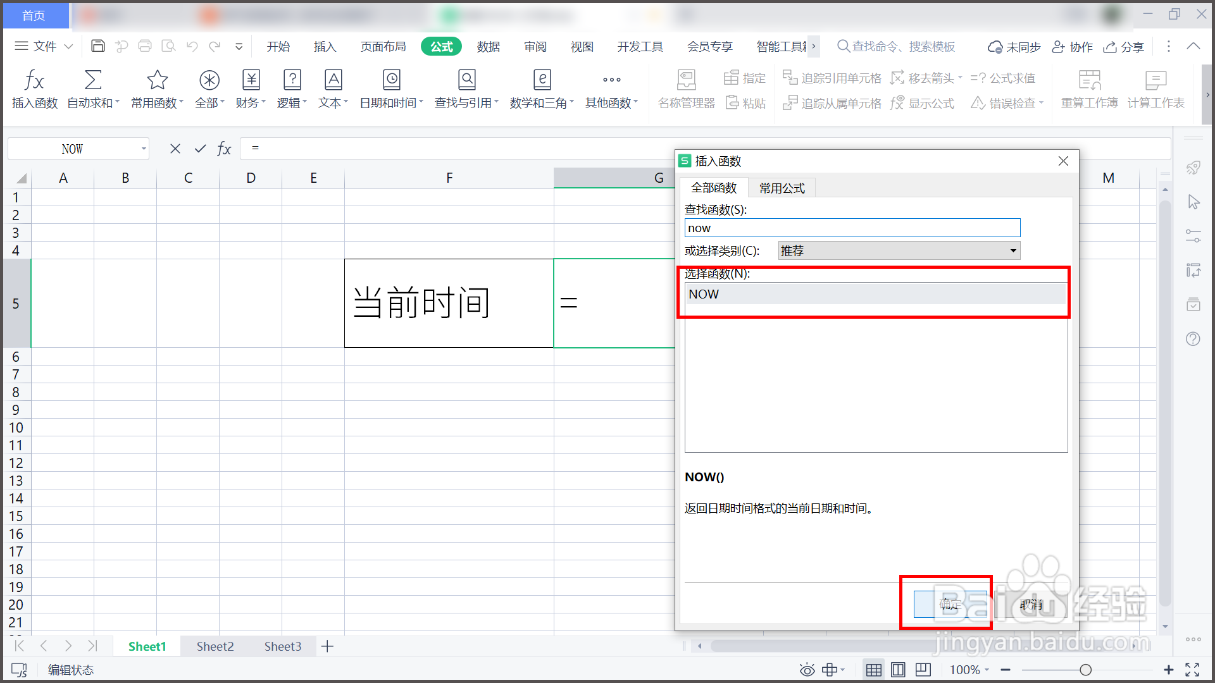The width and height of the screenshot is (1215, 683).
Task: Switch to the 常用公式 tab in dialog
Action: pos(782,188)
